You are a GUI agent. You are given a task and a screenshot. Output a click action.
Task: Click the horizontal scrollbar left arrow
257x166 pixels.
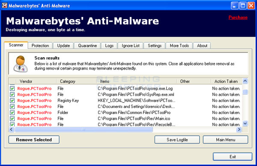[x=11, y=129]
